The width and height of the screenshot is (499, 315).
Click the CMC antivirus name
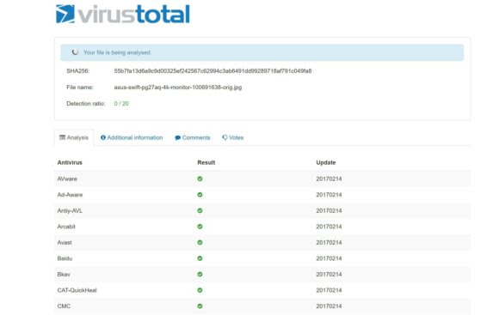(x=64, y=306)
